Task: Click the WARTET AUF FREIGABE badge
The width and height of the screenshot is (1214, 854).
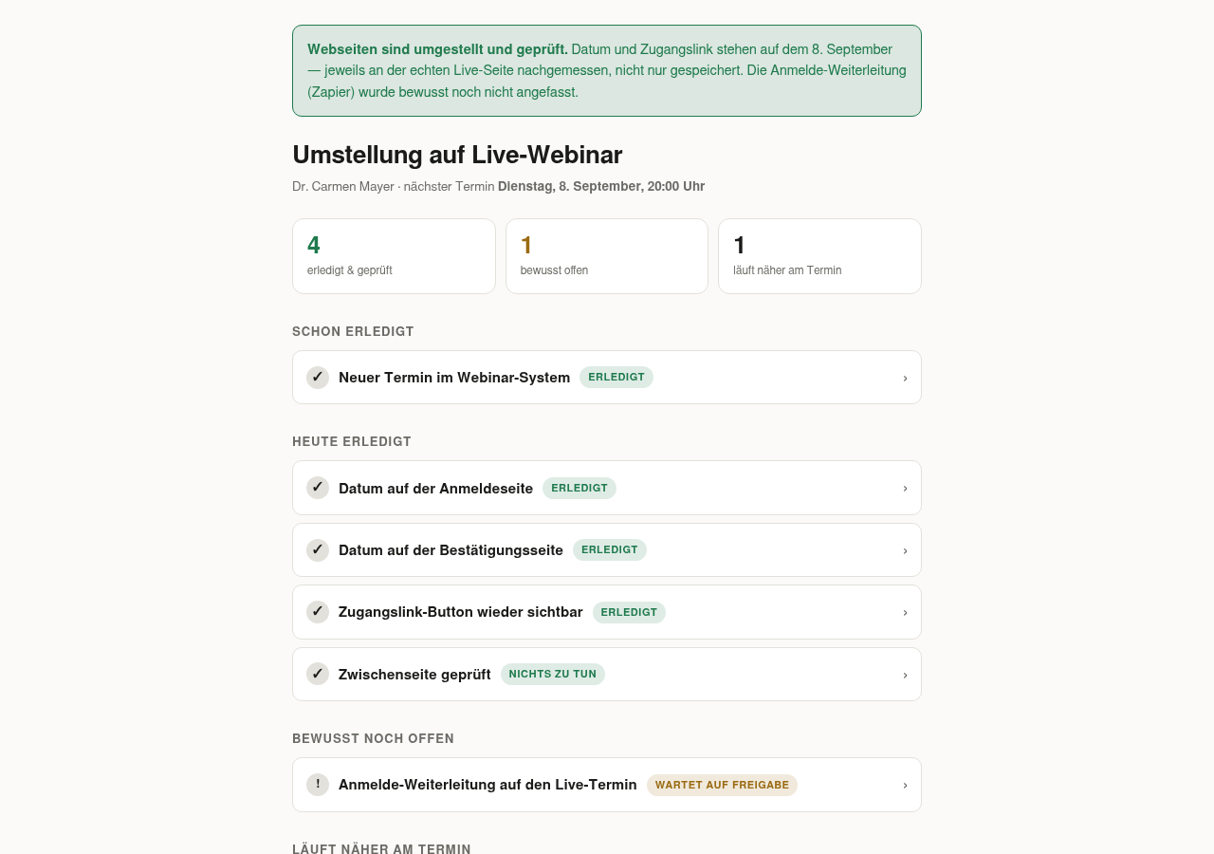Action: pyautogui.click(x=722, y=785)
